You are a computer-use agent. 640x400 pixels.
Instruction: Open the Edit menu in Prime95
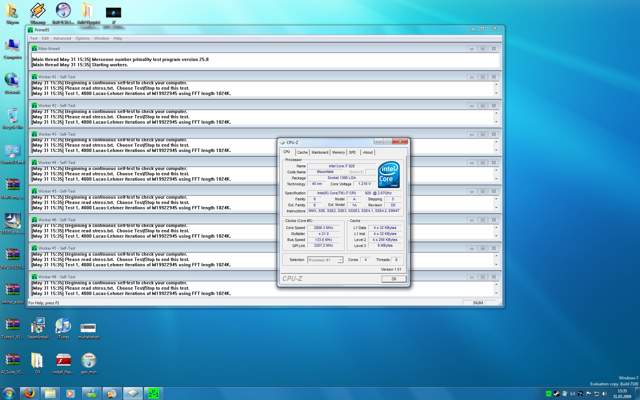(45, 38)
